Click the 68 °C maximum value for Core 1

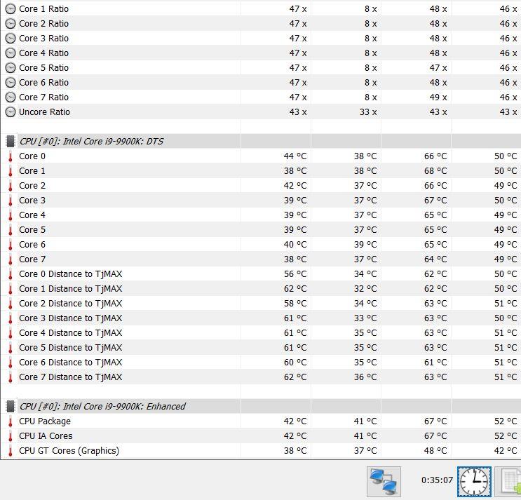435,171
